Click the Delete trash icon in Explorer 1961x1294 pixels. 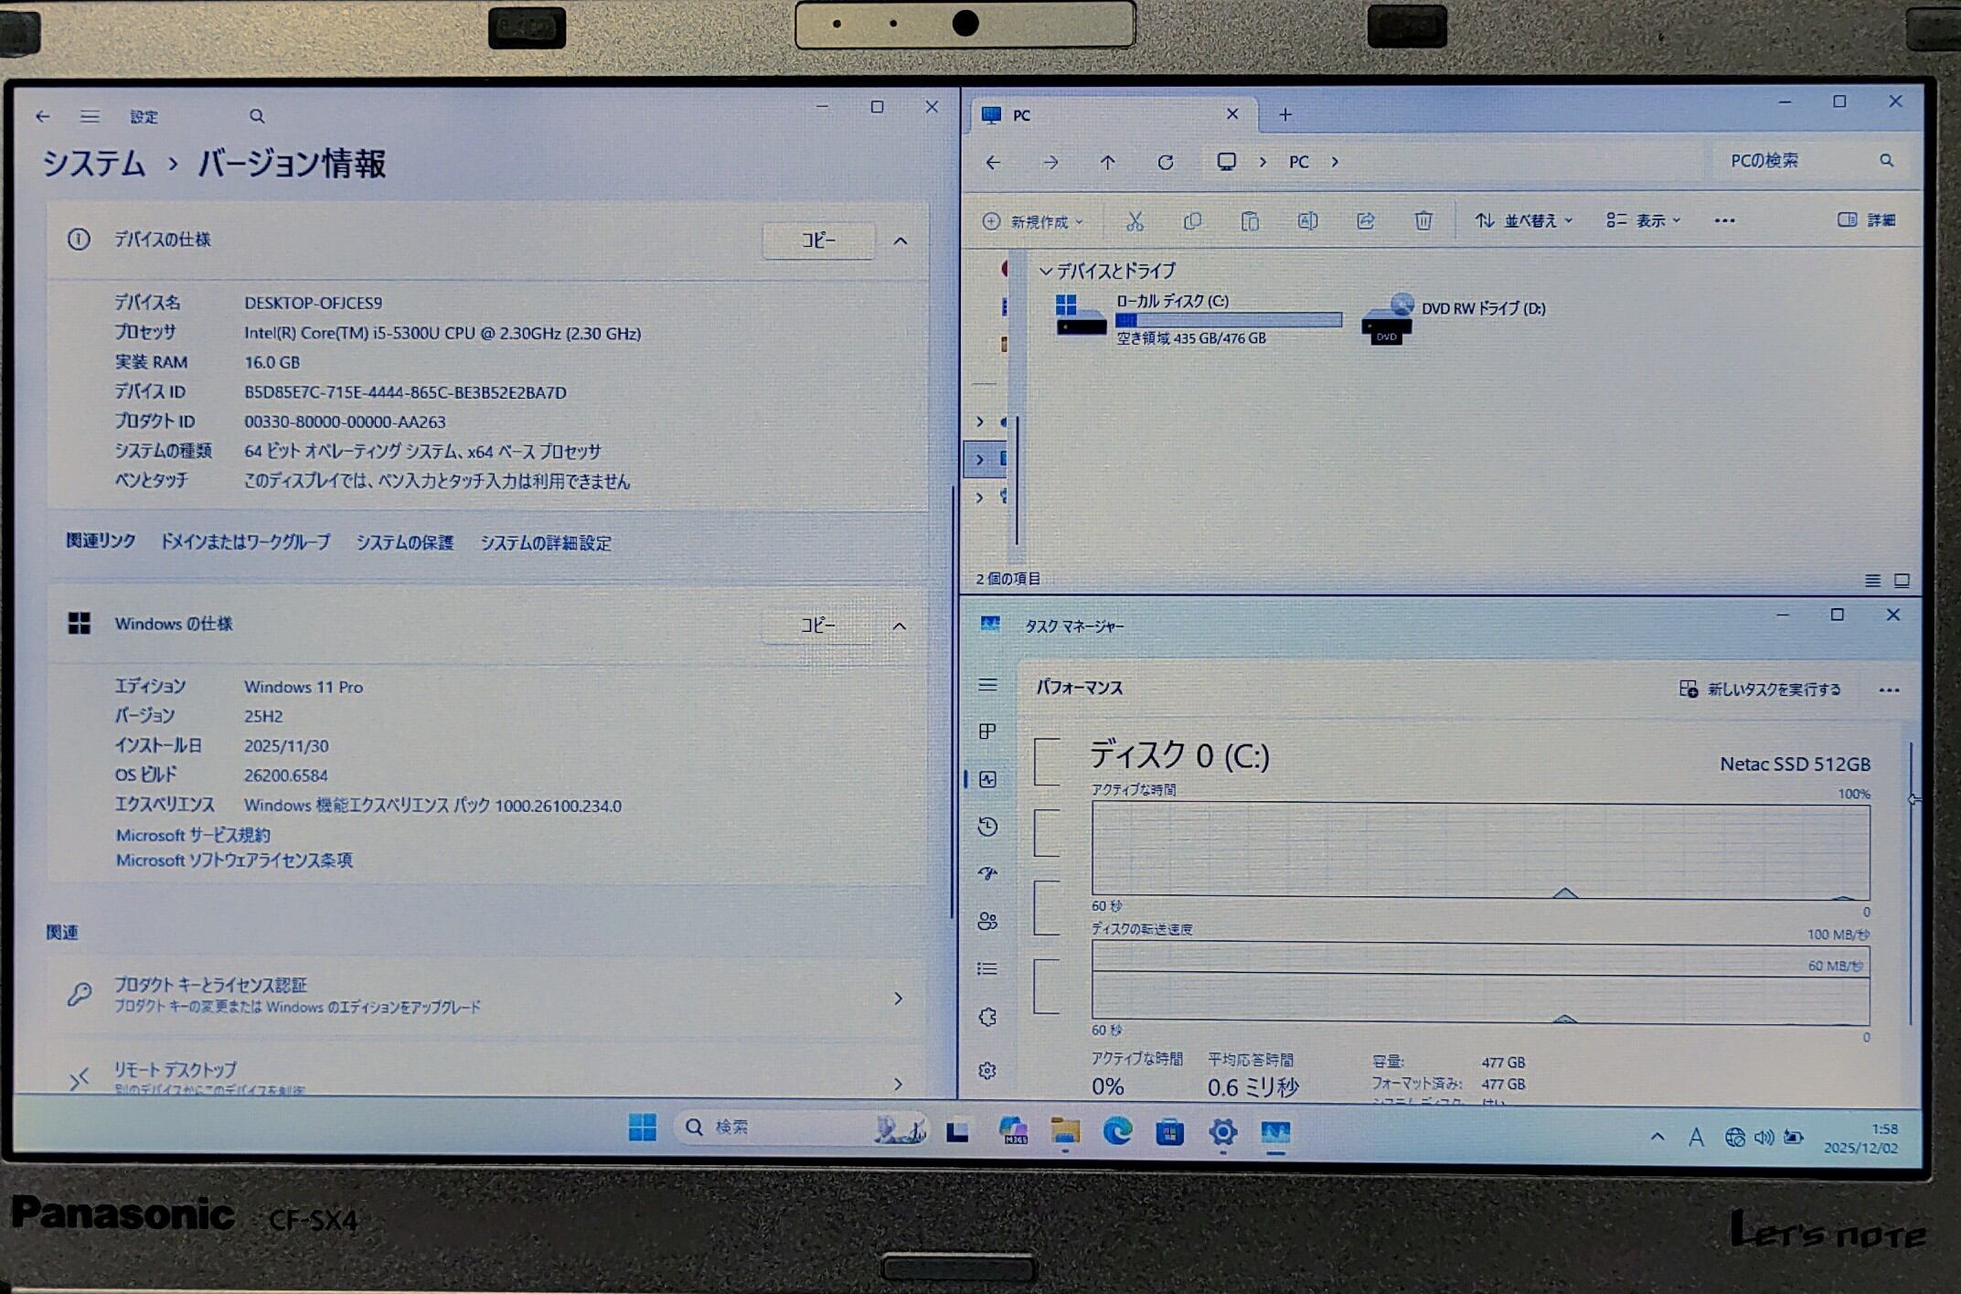coord(1423,220)
